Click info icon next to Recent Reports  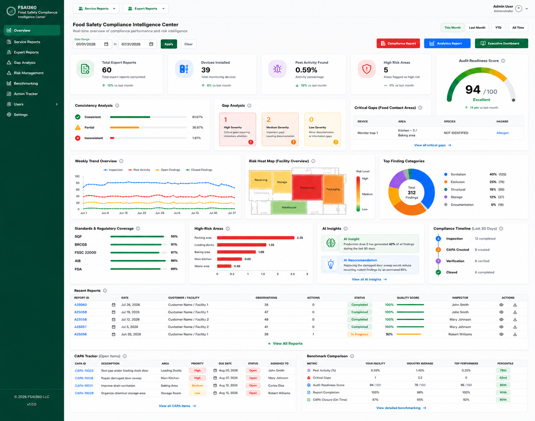(105, 291)
